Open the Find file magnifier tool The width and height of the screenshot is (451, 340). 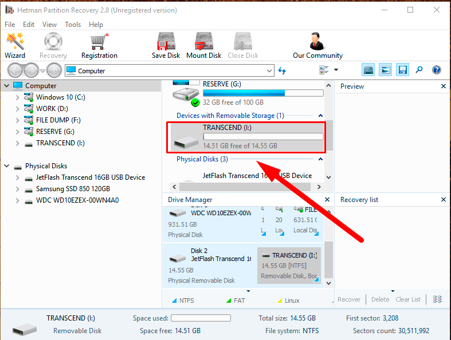pyautogui.click(x=419, y=70)
